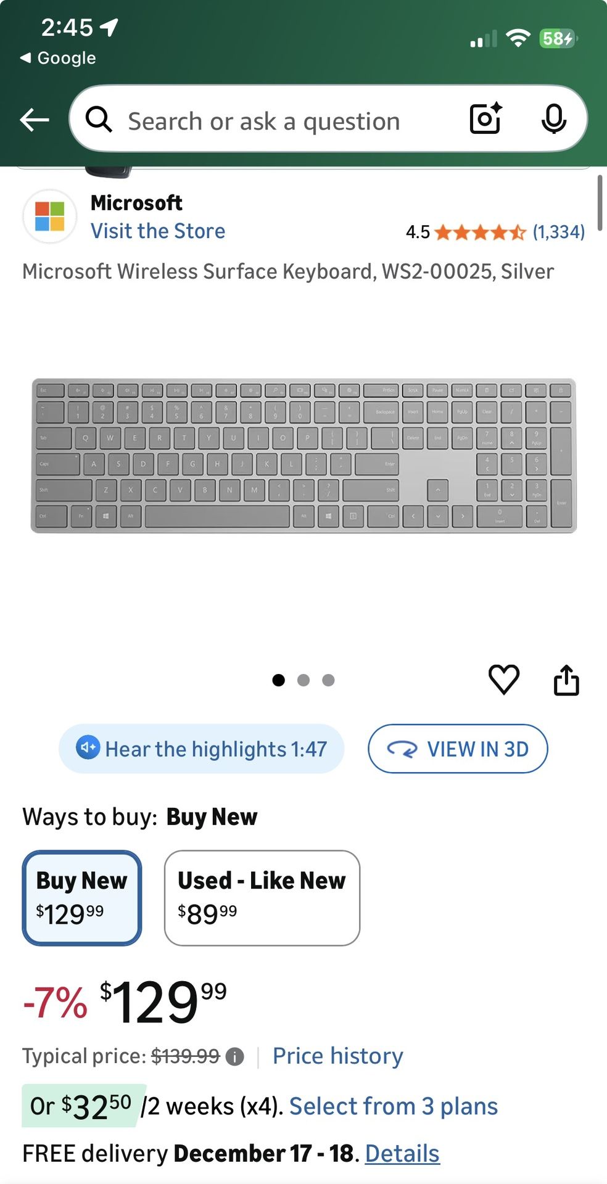Open the Price history link
The width and height of the screenshot is (607, 1184).
(337, 1056)
